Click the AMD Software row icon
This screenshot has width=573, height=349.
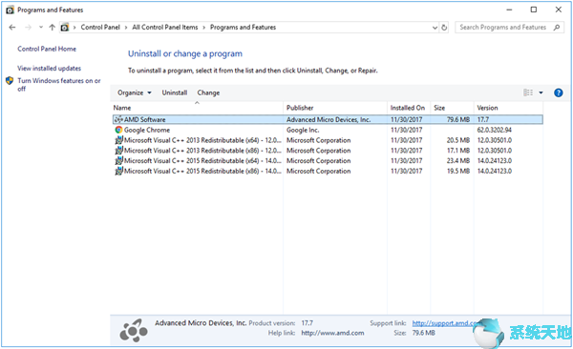(118, 119)
